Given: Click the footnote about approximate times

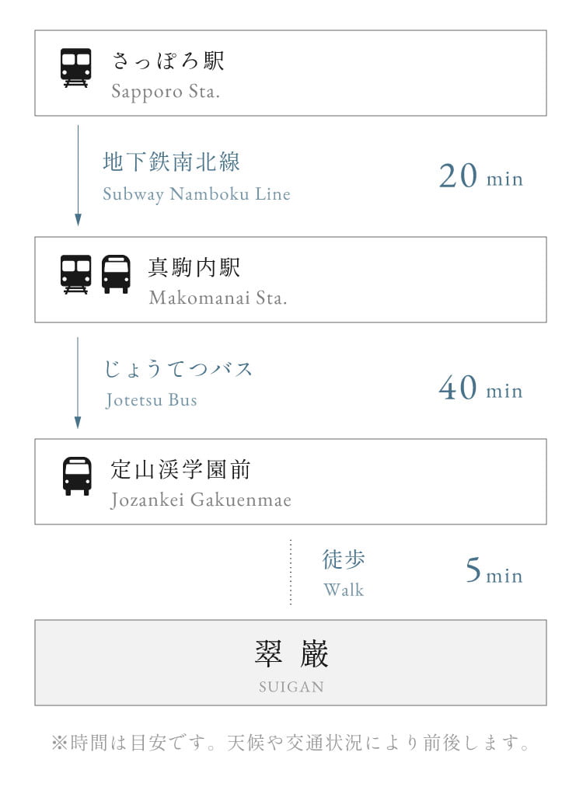Looking at the screenshot, I should pyautogui.click(x=291, y=743).
